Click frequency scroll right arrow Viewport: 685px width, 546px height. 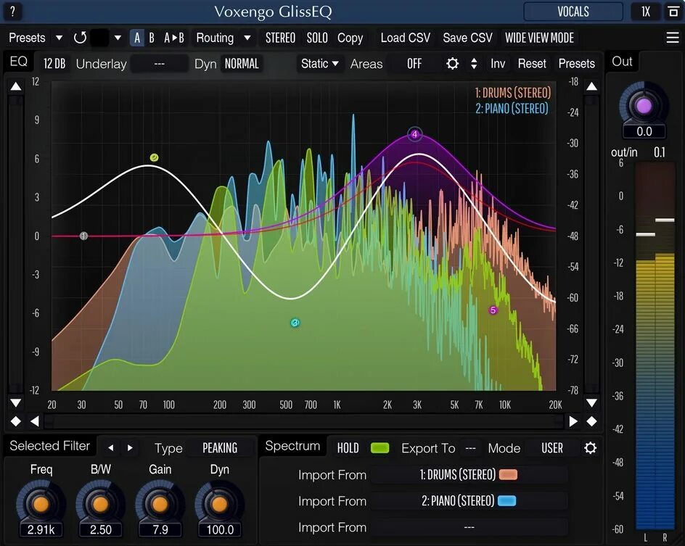point(573,421)
